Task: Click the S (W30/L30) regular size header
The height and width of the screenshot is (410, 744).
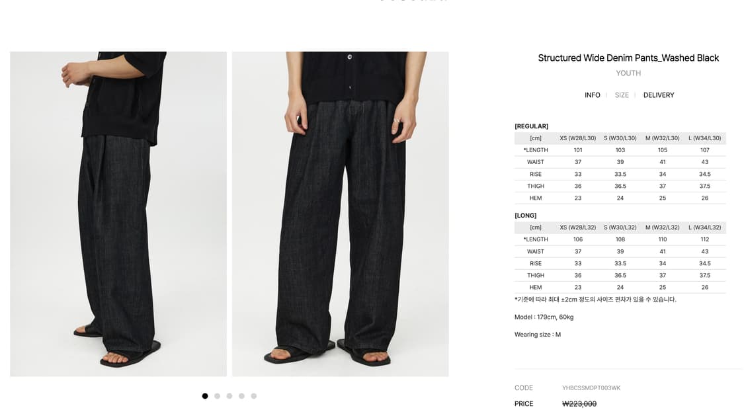Action: [x=620, y=138]
